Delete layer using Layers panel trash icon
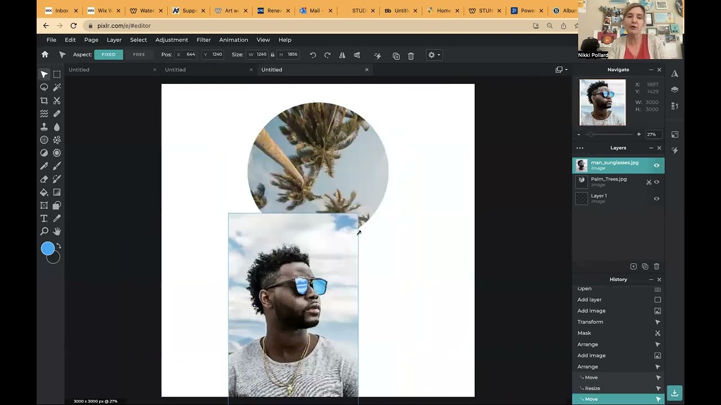721x405 pixels. click(656, 267)
